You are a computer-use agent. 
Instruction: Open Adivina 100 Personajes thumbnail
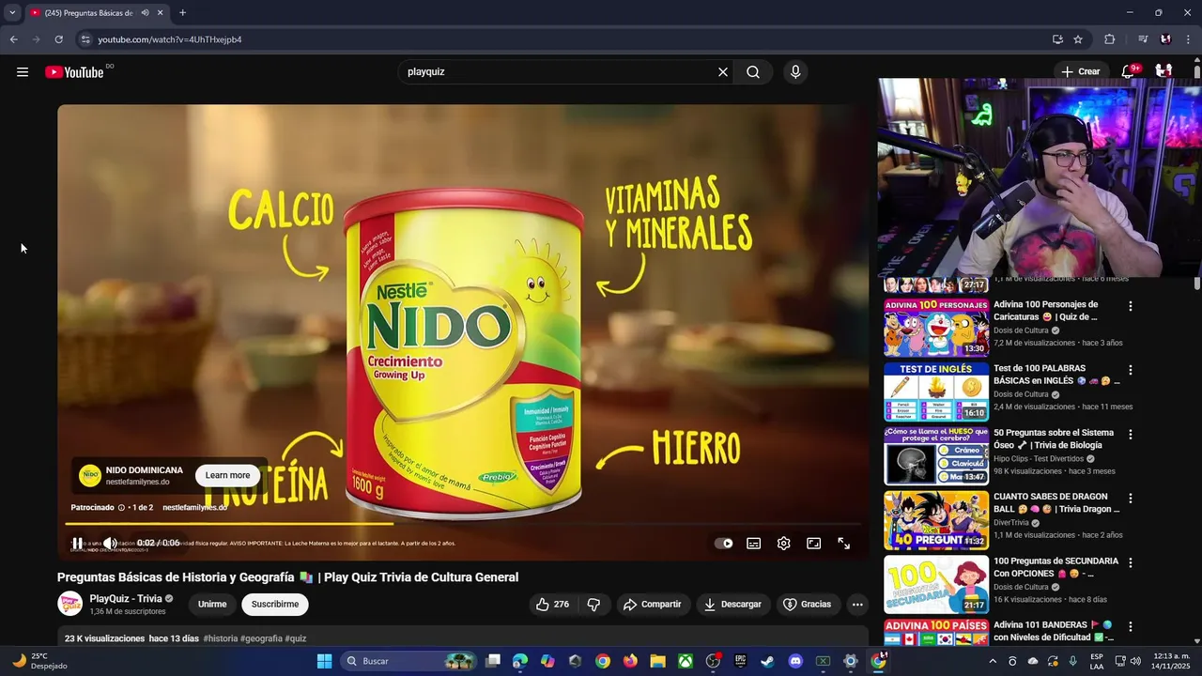[x=936, y=328]
